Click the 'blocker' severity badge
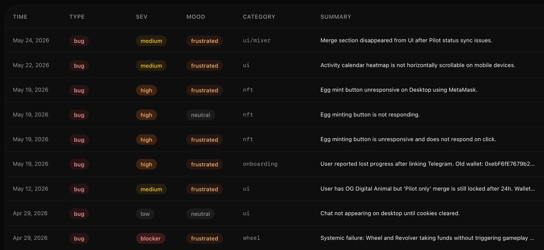This screenshot has width=544, height=250. point(151,238)
